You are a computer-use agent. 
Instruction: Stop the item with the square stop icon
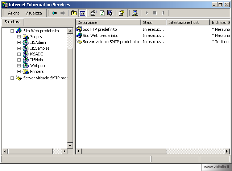(155, 13)
